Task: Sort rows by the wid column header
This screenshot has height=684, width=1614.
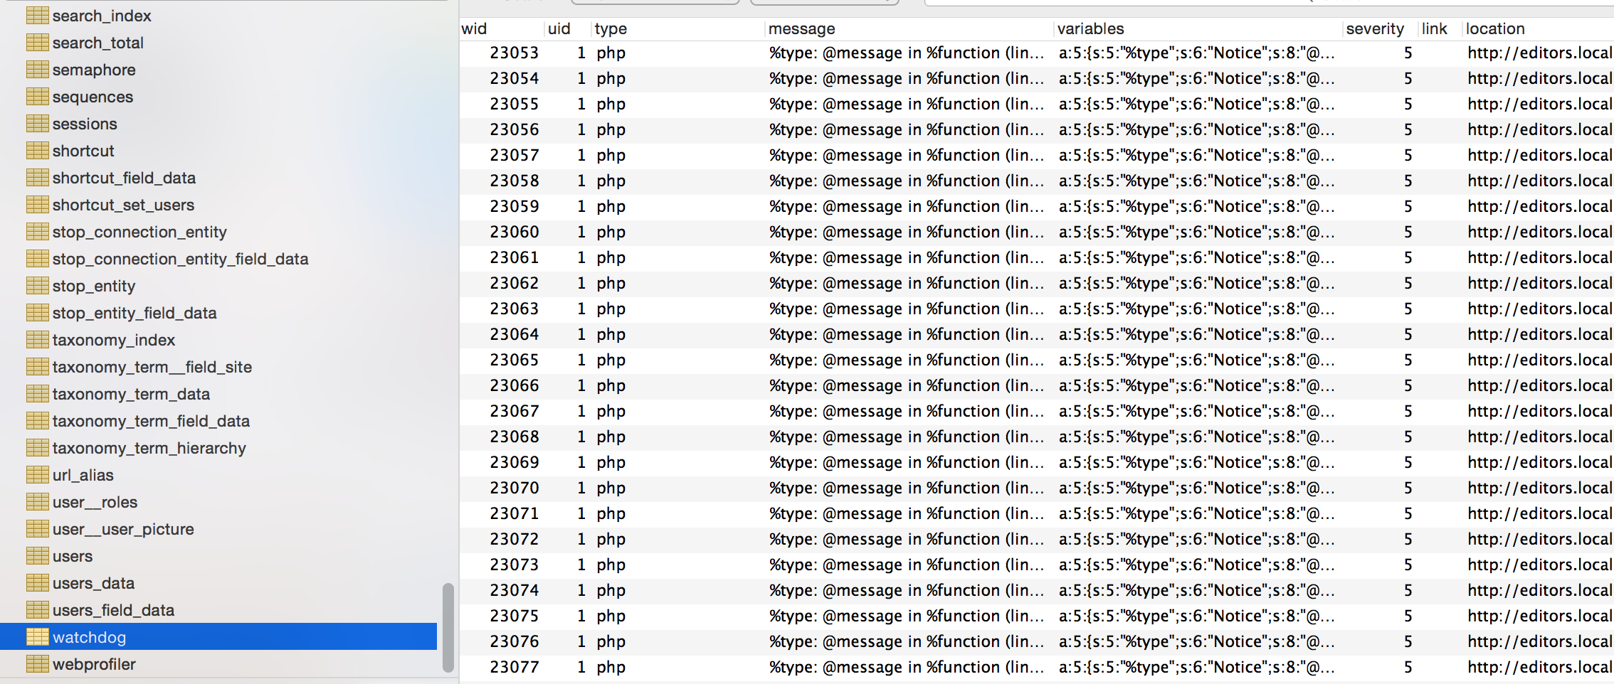Action: click(x=502, y=28)
